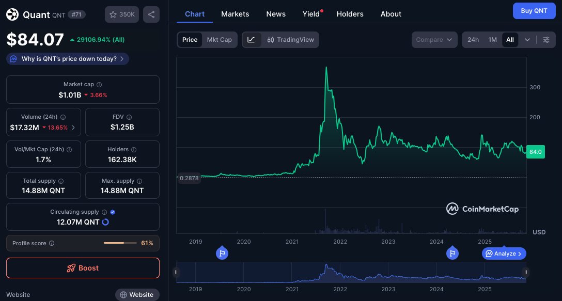Select the Mkt Cap toggle
Viewport: 562px width, 301px height.
(x=220, y=40)
